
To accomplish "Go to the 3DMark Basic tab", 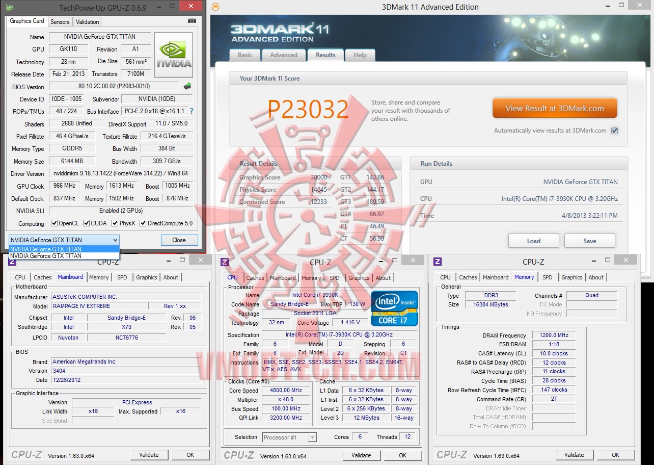I will [245, 55].
